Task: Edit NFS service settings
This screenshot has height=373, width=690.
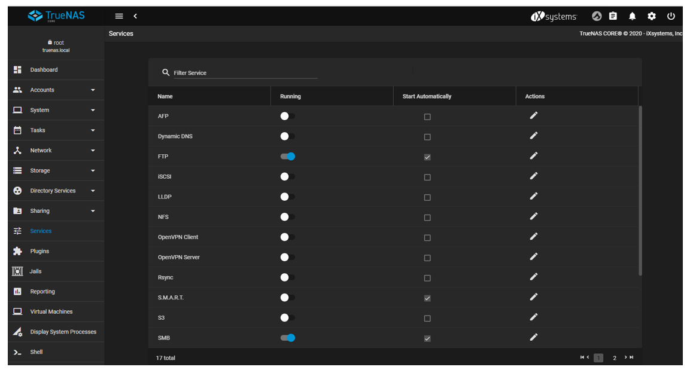Action: [x=533, y=216]
